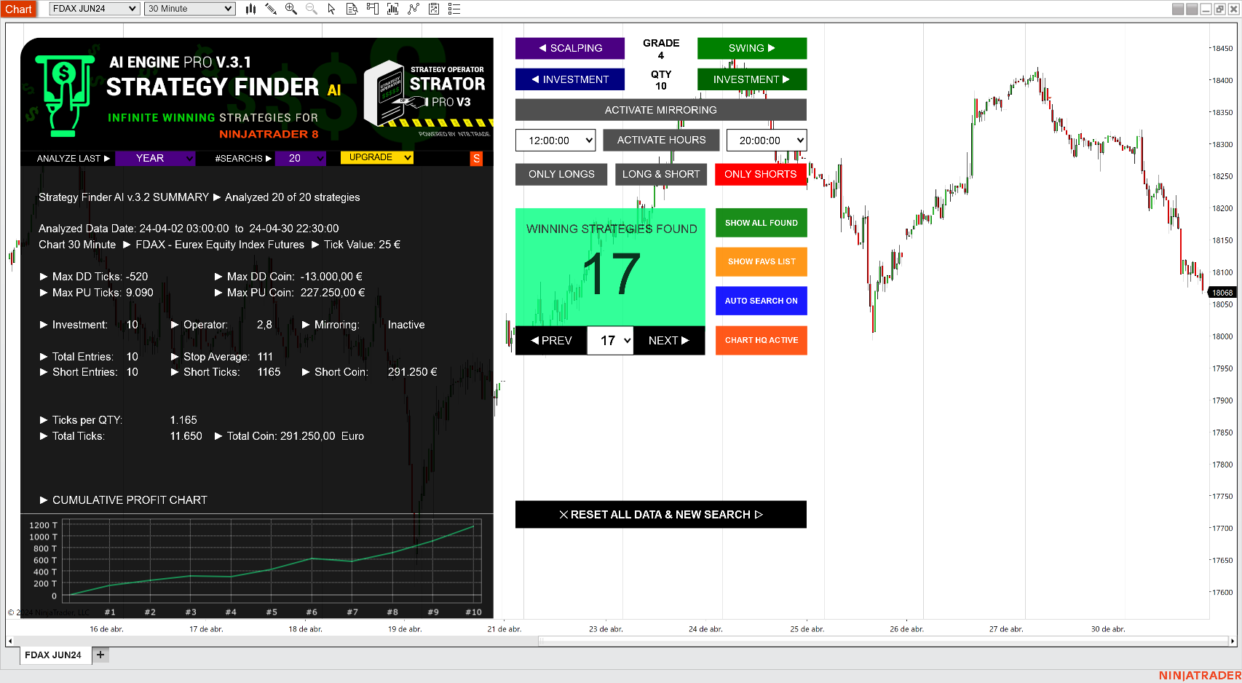The width and height of the screenshot is (1242, 683).
Task: Click the zoom out magnifier icon
Action: tap(312, 9)
